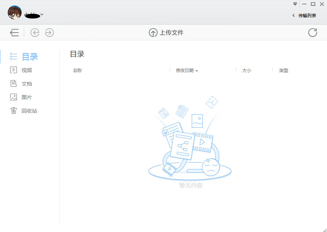Switch to the 目录 directory tab
The height and width of the screenshot is (232, 327).
click(30, 57)
